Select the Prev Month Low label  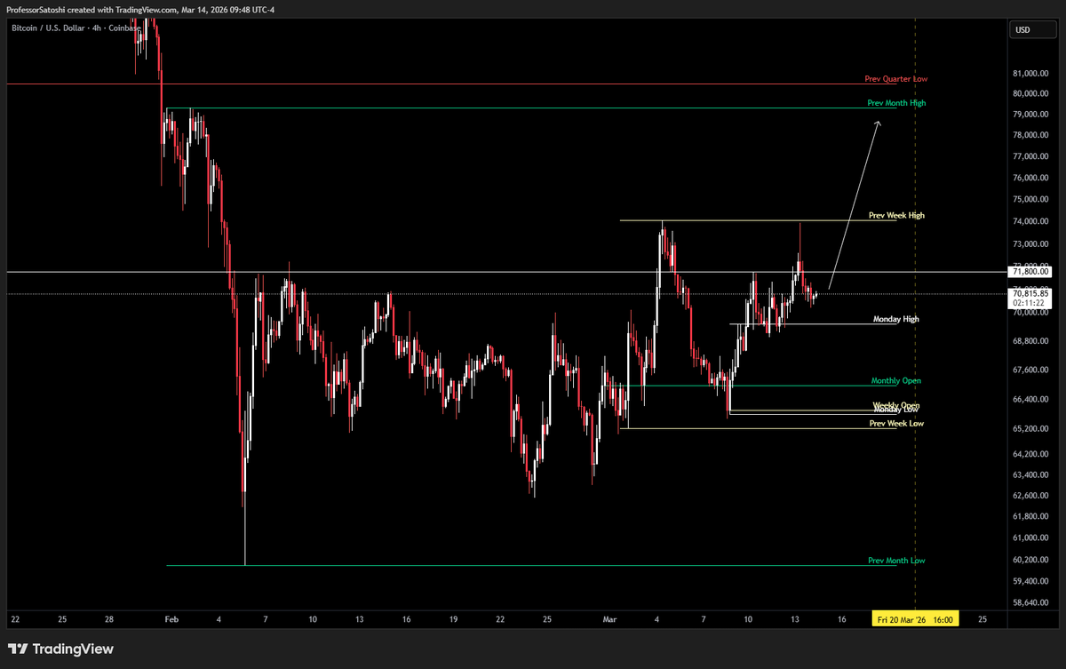[896, 561]
